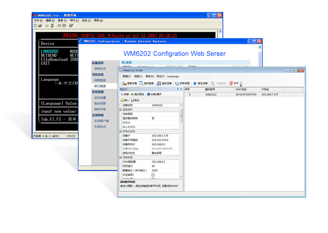This screenshot has width=328, height=233.
Task: Click 获取IP方式 value 静态获取
Action: click(x=165, y=153)
